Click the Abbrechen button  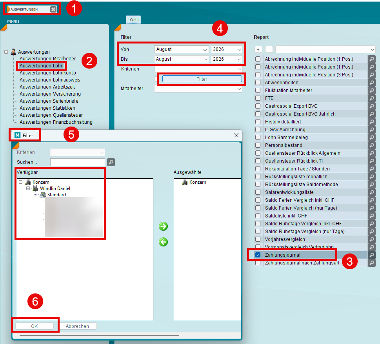[x=78, y=326]
